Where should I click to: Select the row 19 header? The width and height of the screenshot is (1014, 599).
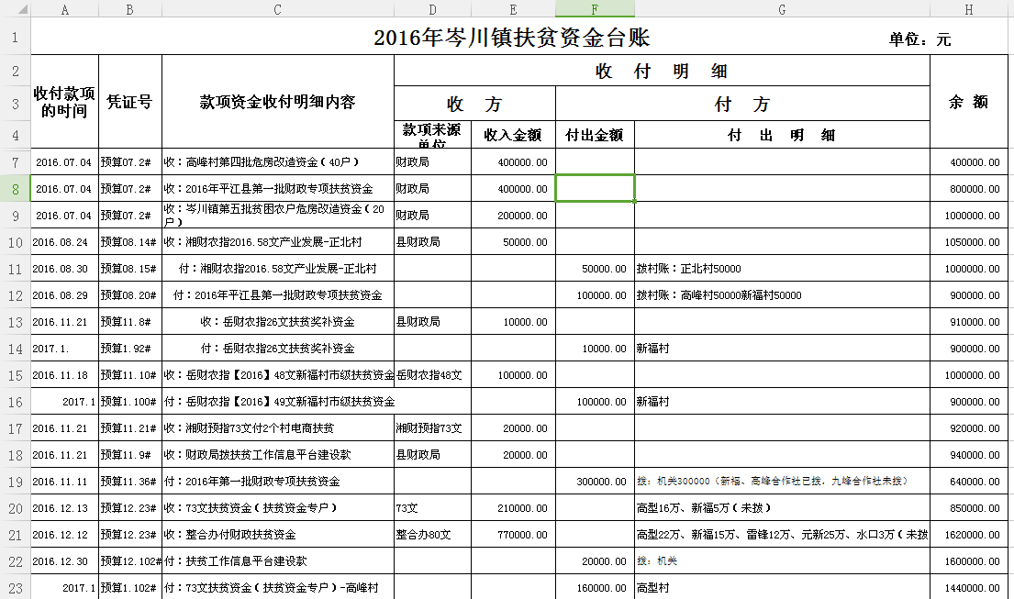[15, 481]
